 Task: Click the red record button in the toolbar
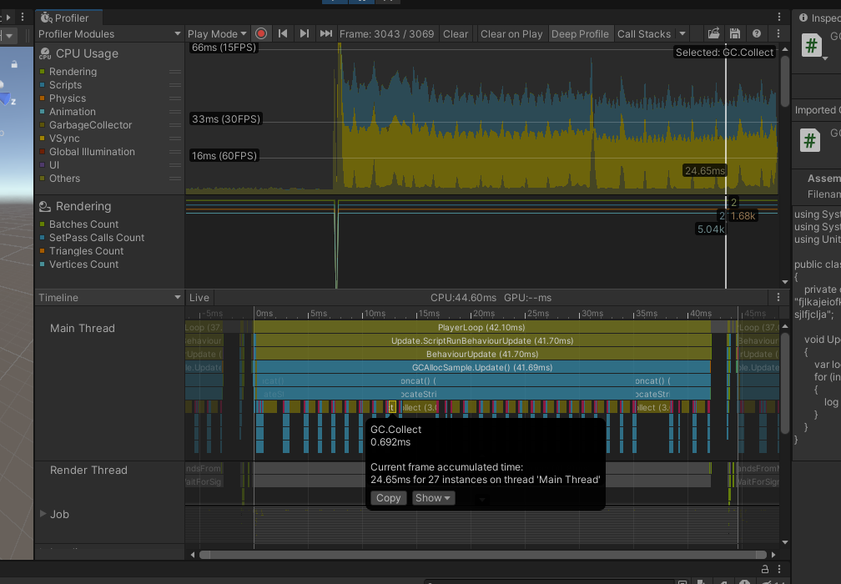[x=261, y=33]
